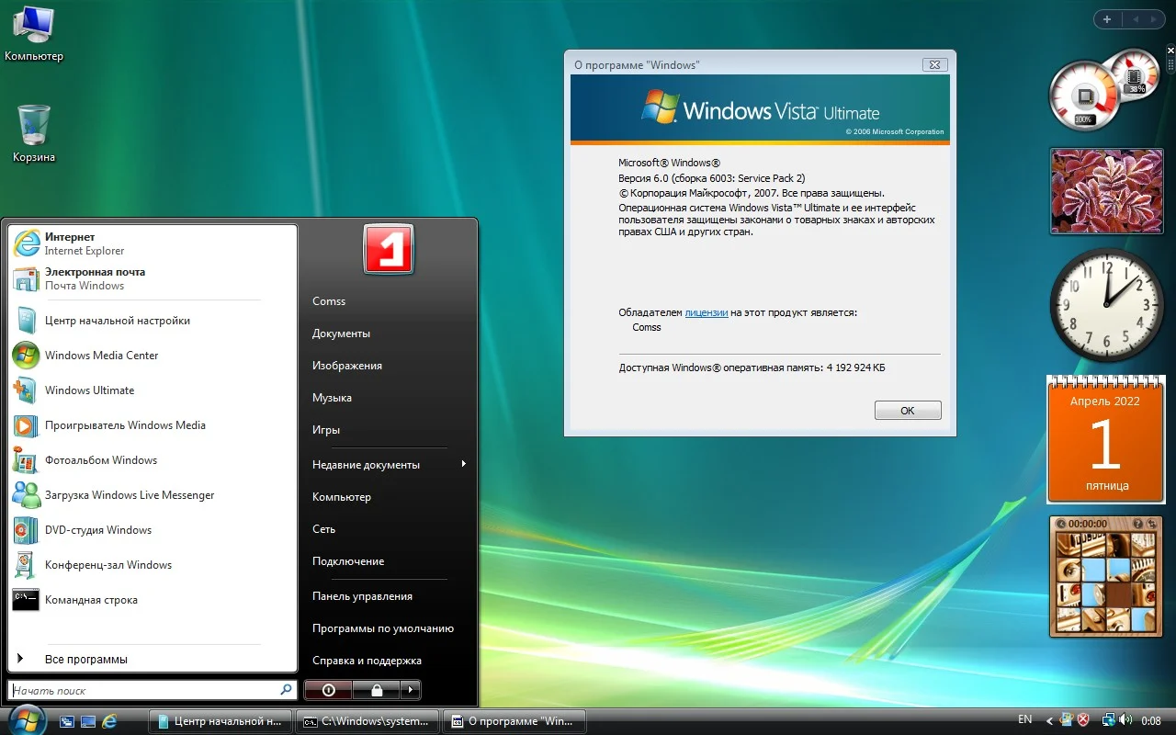
Task: Switch to О программе Windows taskbar button
Action: click(514, 721)
